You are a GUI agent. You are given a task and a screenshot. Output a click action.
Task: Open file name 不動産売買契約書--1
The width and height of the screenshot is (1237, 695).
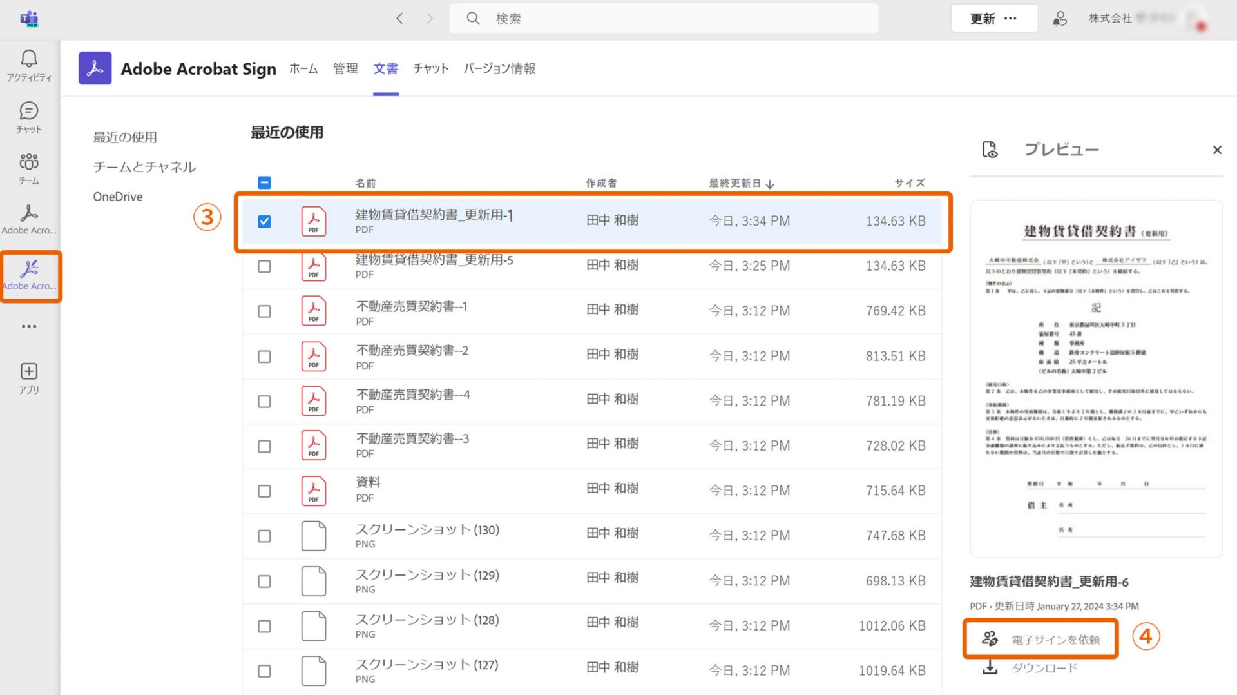click(x=412, y=306)
